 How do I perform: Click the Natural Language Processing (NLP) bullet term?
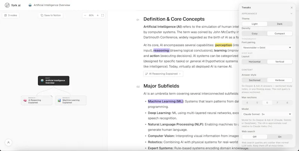click(176, 125)
